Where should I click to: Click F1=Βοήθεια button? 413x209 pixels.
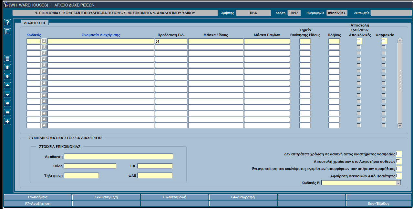(38, 197)
